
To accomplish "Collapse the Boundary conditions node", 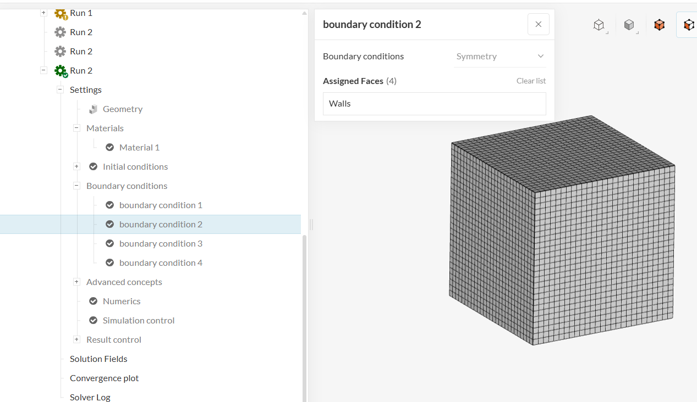I will (77, 186).
